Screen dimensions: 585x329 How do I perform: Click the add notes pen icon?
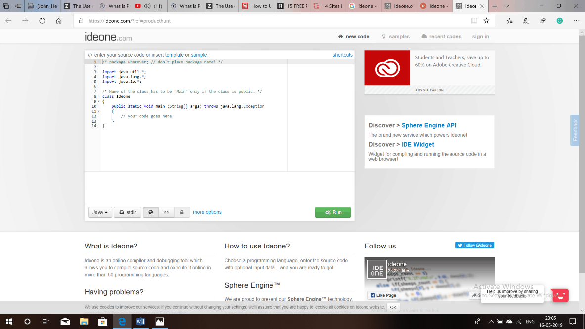click(526, 21)
